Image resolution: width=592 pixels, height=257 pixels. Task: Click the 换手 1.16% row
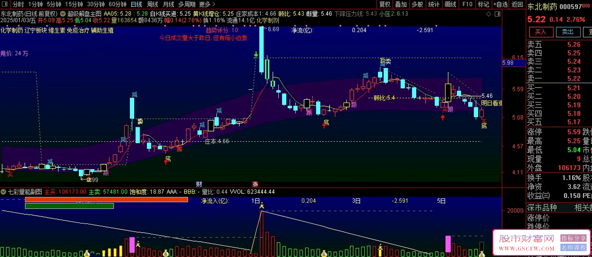click(555, 177)
